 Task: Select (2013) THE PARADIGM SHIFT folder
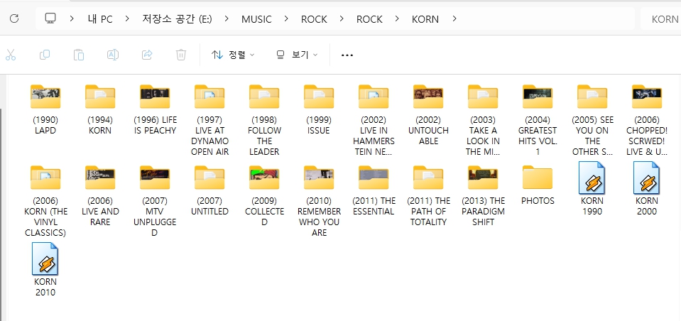(x=483, y=196)
